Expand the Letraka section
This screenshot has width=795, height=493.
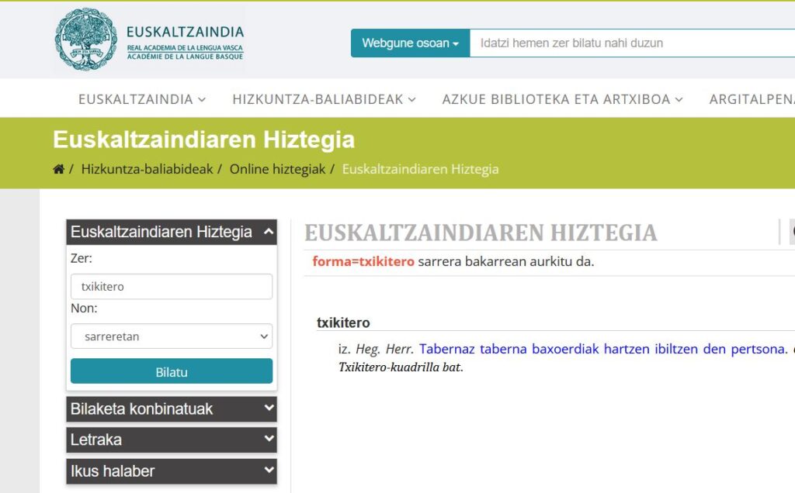click(171, 440)
